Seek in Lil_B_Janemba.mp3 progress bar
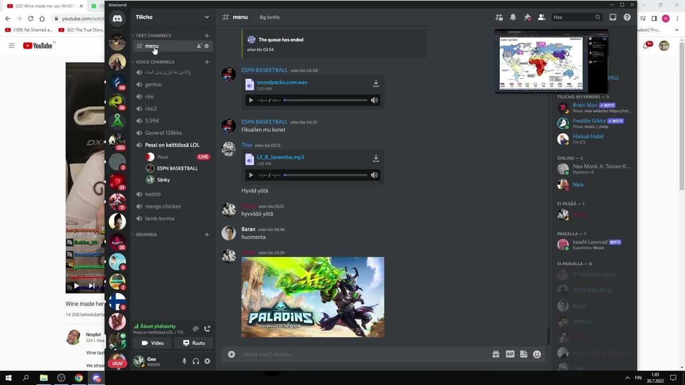 [x=325, y=175]
